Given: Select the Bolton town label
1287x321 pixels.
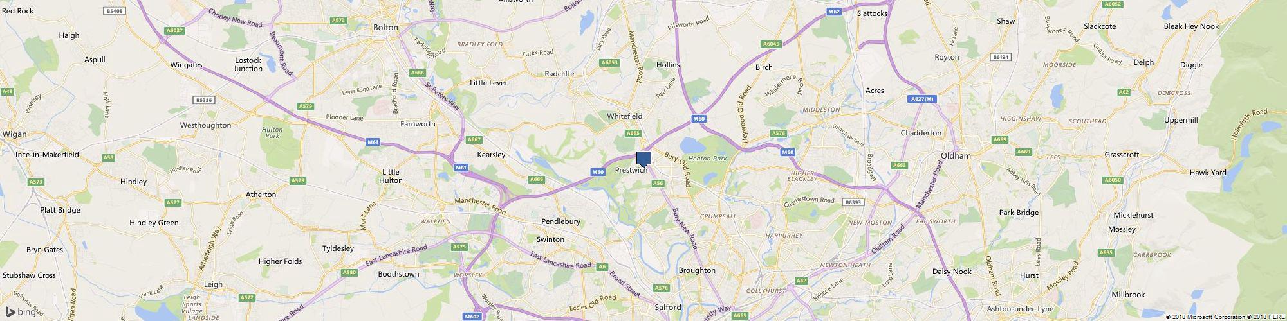Looking at the screenshot, I should [386, 28].
